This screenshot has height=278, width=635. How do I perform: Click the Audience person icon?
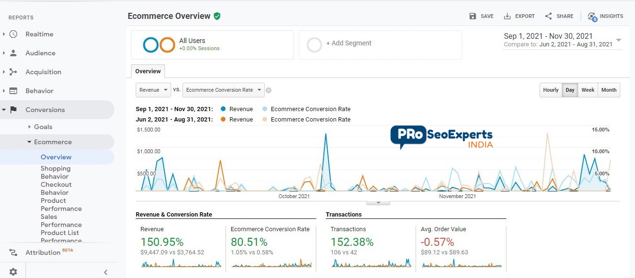(x=13, y=53)
